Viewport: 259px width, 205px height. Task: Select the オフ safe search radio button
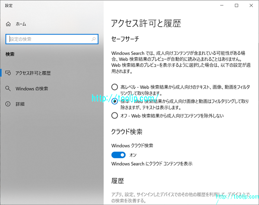(114, 115)
